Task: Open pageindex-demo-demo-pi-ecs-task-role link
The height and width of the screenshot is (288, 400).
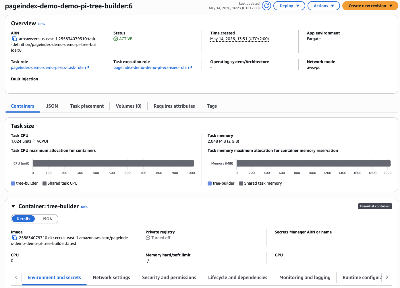Action: pos(47,67)
